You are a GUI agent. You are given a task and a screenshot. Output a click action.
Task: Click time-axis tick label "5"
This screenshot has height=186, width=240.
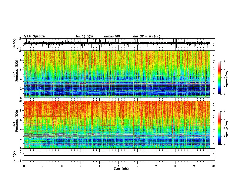[x=118, y=166]
